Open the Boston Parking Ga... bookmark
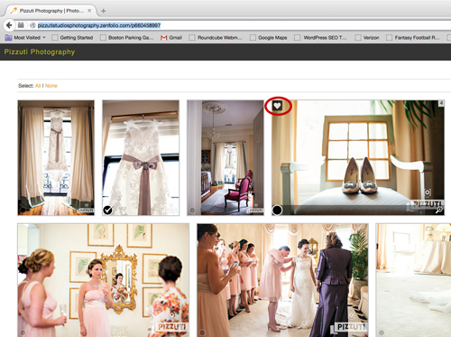 pyautogui.click(x=126, y=38)
